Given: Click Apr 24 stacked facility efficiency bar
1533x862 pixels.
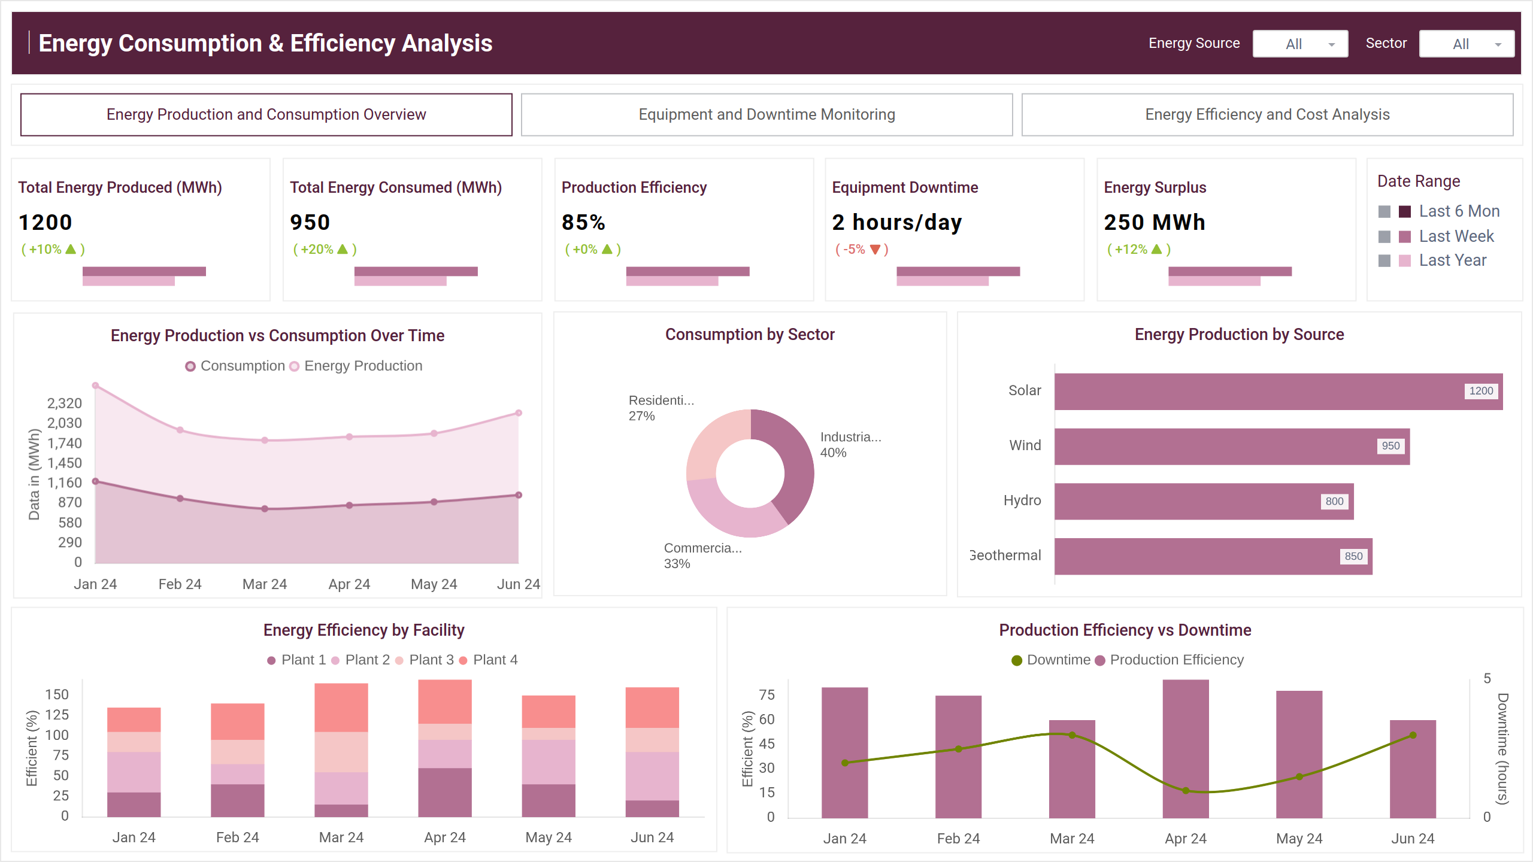Looking at the screenshot, I should coord(445,748).
